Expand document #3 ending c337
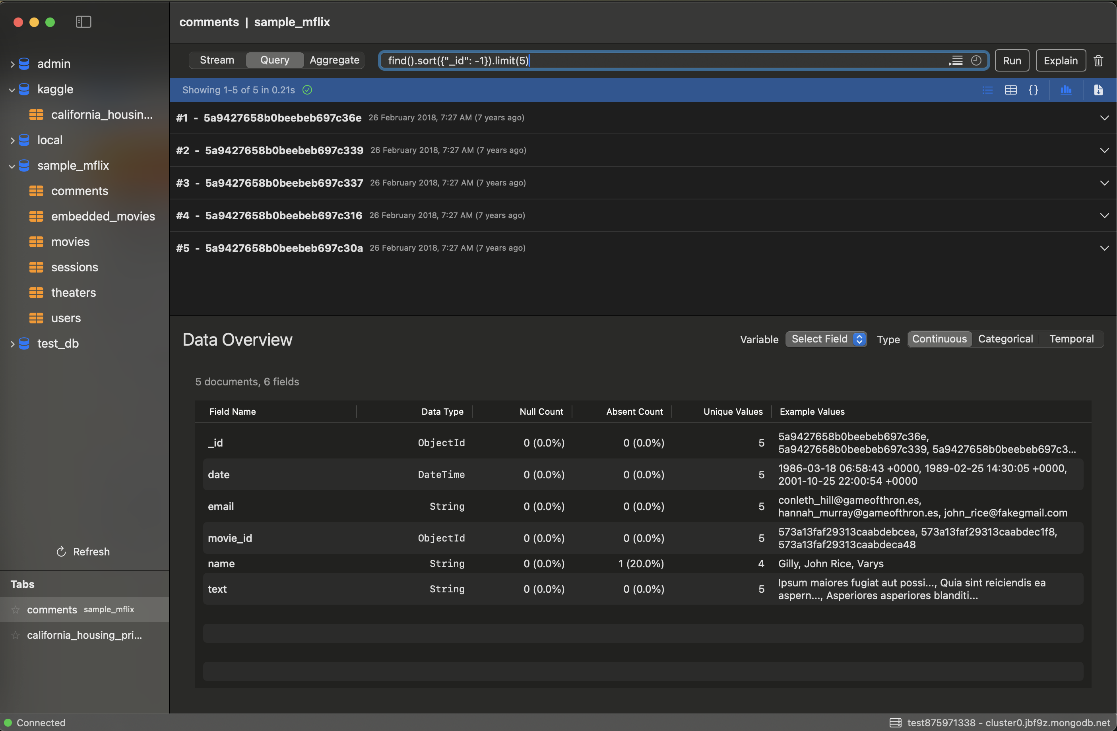Viewport: 1117px width, 731px height. point(1104,183)
